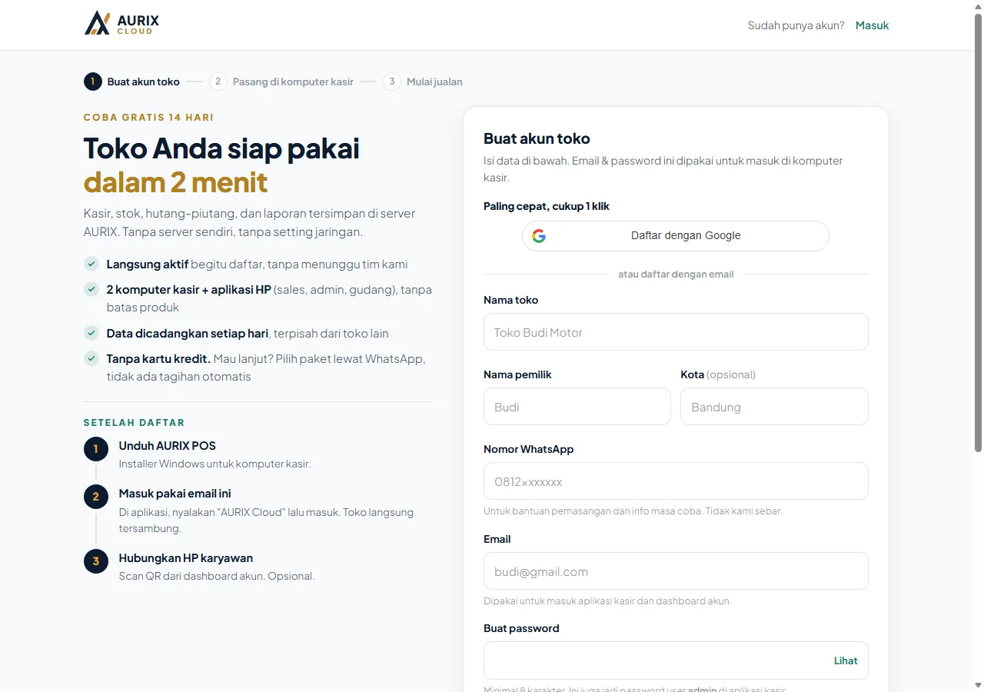Image resolution: width=984 pixels, height=692 pixels.
Task: Click the Paling cepat, cukup 1 klik label
Action: (x=547, y=206)
